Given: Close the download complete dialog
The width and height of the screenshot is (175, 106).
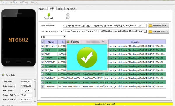Looking at the screenshot, I should pos(103,41).
